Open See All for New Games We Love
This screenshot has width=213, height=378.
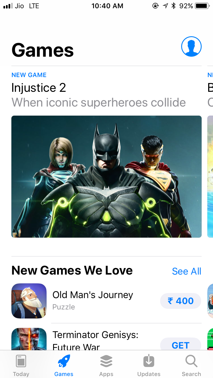pyautogui.click(x=187, y=271)
